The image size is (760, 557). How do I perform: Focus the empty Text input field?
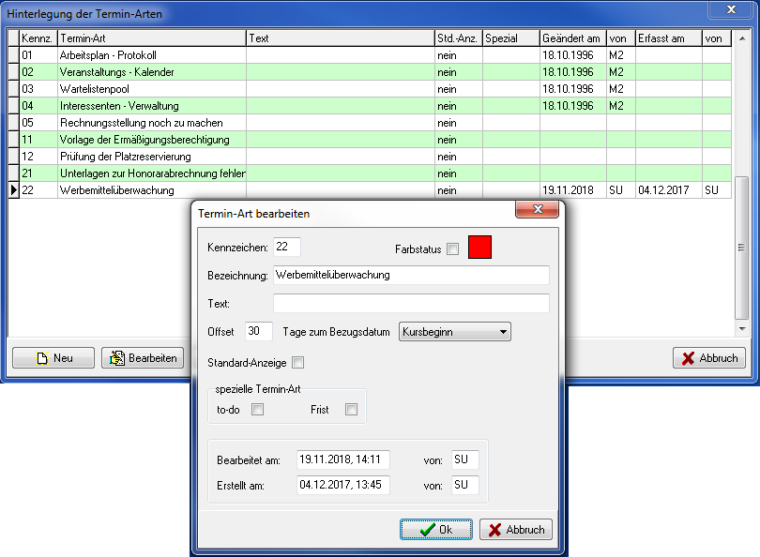click(411, 303)
